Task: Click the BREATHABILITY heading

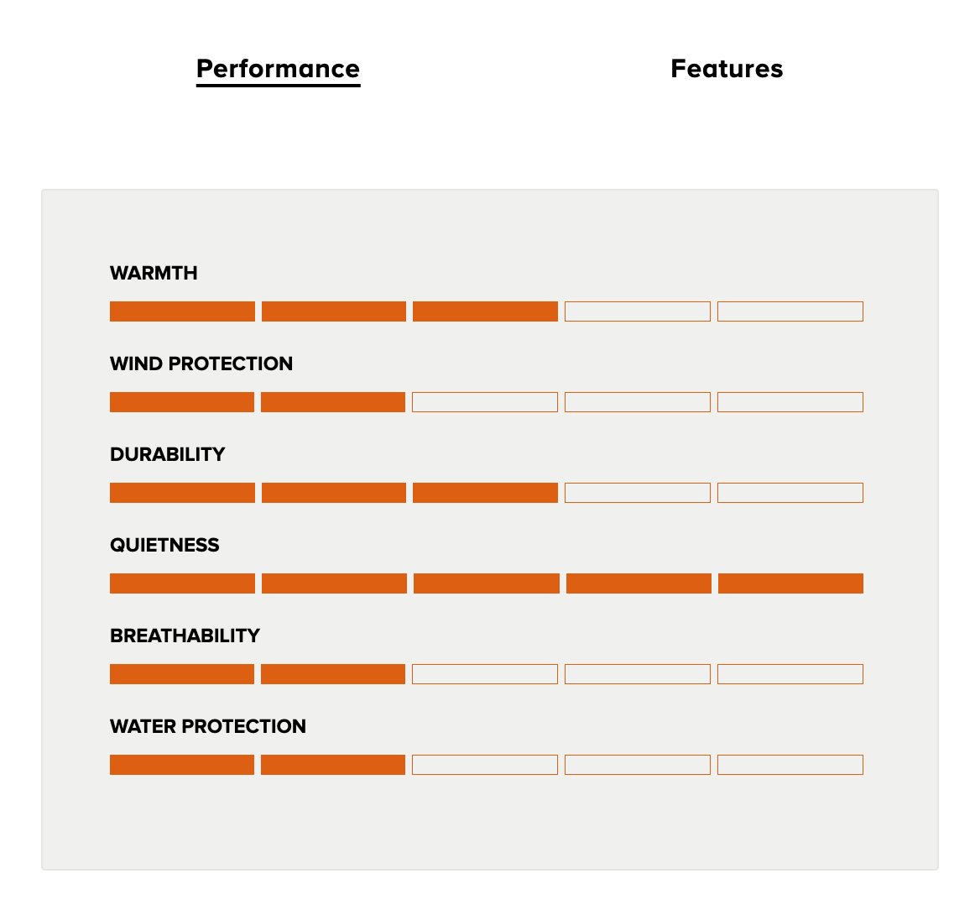Action: (185, 636)
